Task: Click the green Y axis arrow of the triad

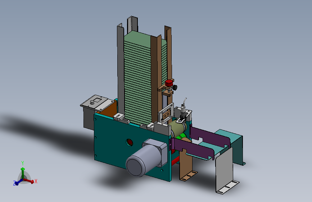Action: click(x=23, y=173)
